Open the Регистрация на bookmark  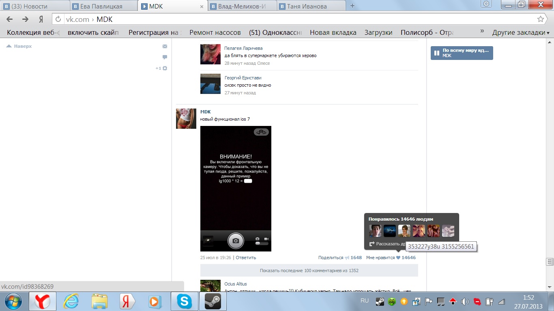click(x=155, y=32)
